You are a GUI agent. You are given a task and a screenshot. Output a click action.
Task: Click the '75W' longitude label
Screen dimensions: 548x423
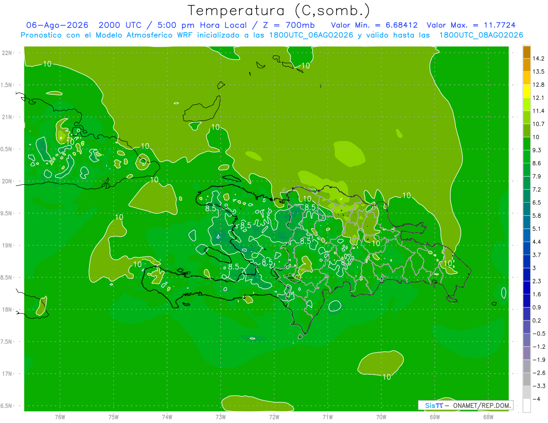tap(114, 417)
